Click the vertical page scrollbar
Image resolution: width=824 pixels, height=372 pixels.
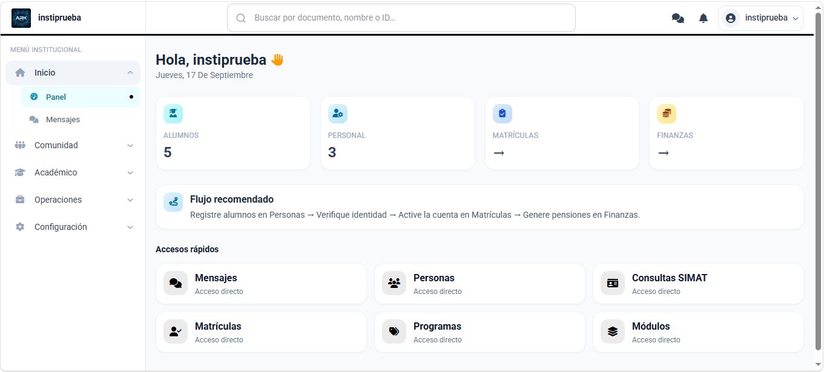(819, 181)
